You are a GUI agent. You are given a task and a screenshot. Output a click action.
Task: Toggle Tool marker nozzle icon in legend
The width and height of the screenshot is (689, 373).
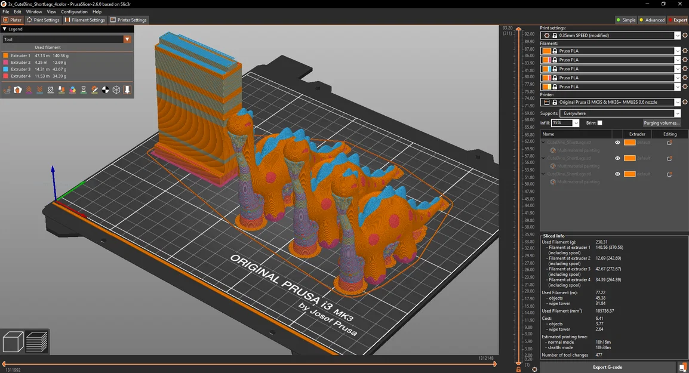click(x=127, y=90)
